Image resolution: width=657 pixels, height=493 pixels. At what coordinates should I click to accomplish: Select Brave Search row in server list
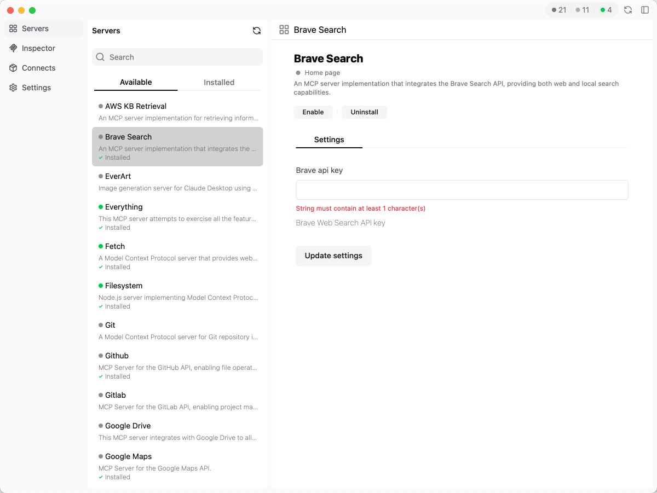tap(177, 147)
